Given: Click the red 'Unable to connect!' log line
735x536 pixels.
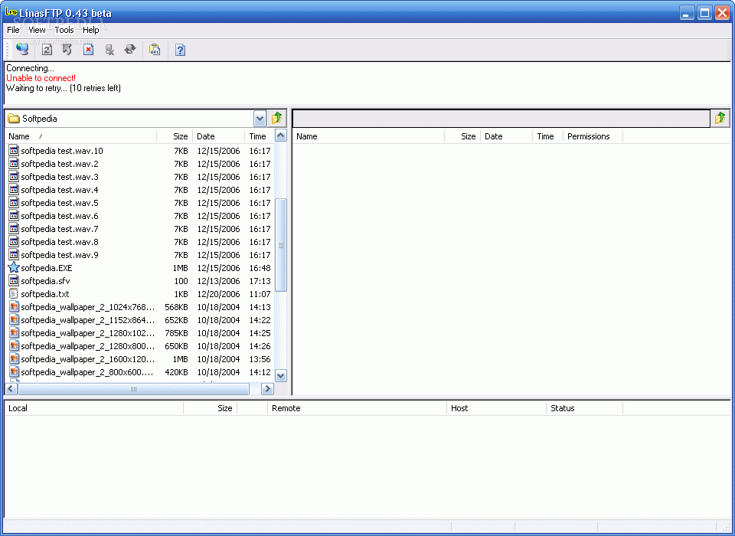Looking at the screenshot, I should pos(41,78).
